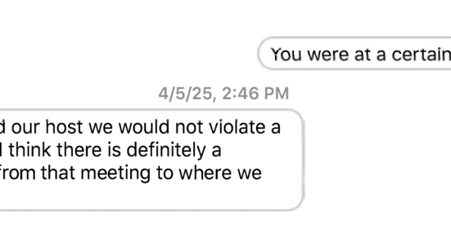This screenshot has height=238, width=451.
Task: Click the line "from that meeting to where we"
Action: (x=130, y=173)
